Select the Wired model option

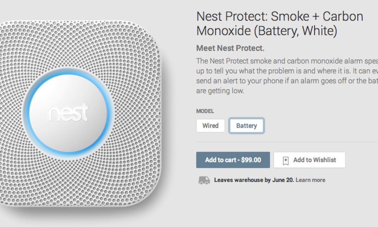click(x=210, y=125)
